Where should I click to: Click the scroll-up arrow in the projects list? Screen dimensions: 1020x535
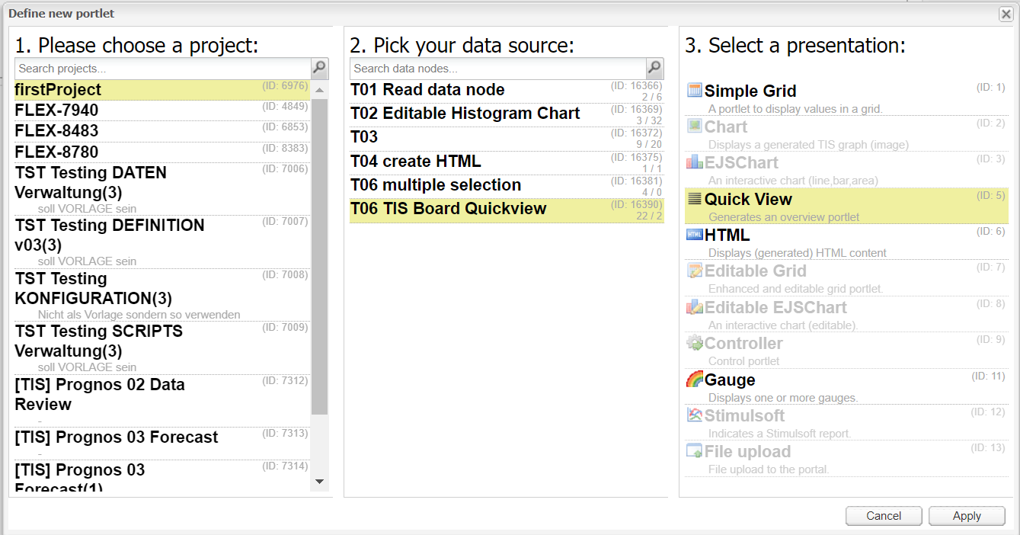point(320,90)
